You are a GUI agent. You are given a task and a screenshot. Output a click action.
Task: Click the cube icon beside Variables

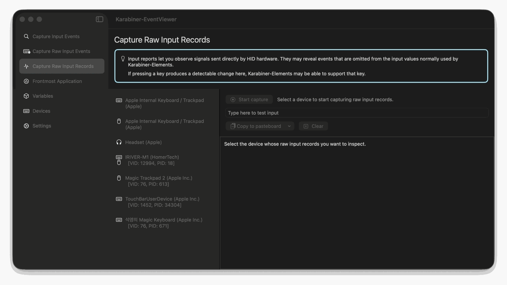pyautogui.click(x=26, y=96)
